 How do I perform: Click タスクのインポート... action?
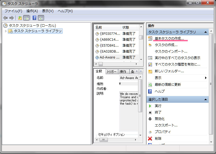(x=171, y=52)
